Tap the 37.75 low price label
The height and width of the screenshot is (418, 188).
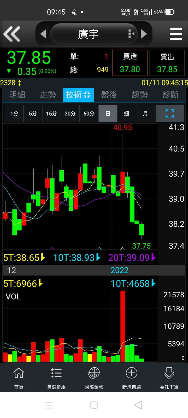tap(141, 246)
